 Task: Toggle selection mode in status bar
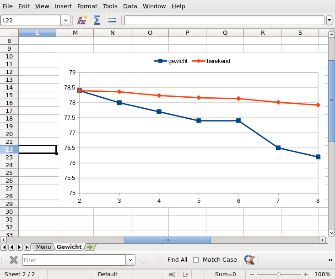click(172, 274)
